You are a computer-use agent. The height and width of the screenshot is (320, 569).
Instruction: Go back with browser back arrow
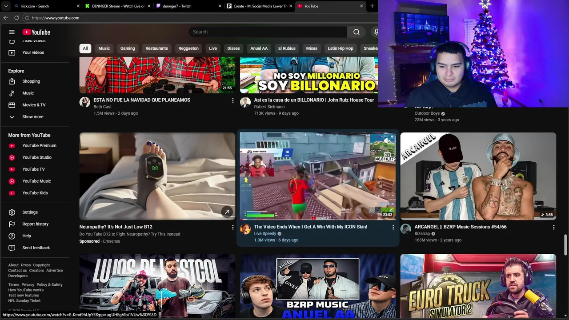pyautogui.click(x=6, y=18)
